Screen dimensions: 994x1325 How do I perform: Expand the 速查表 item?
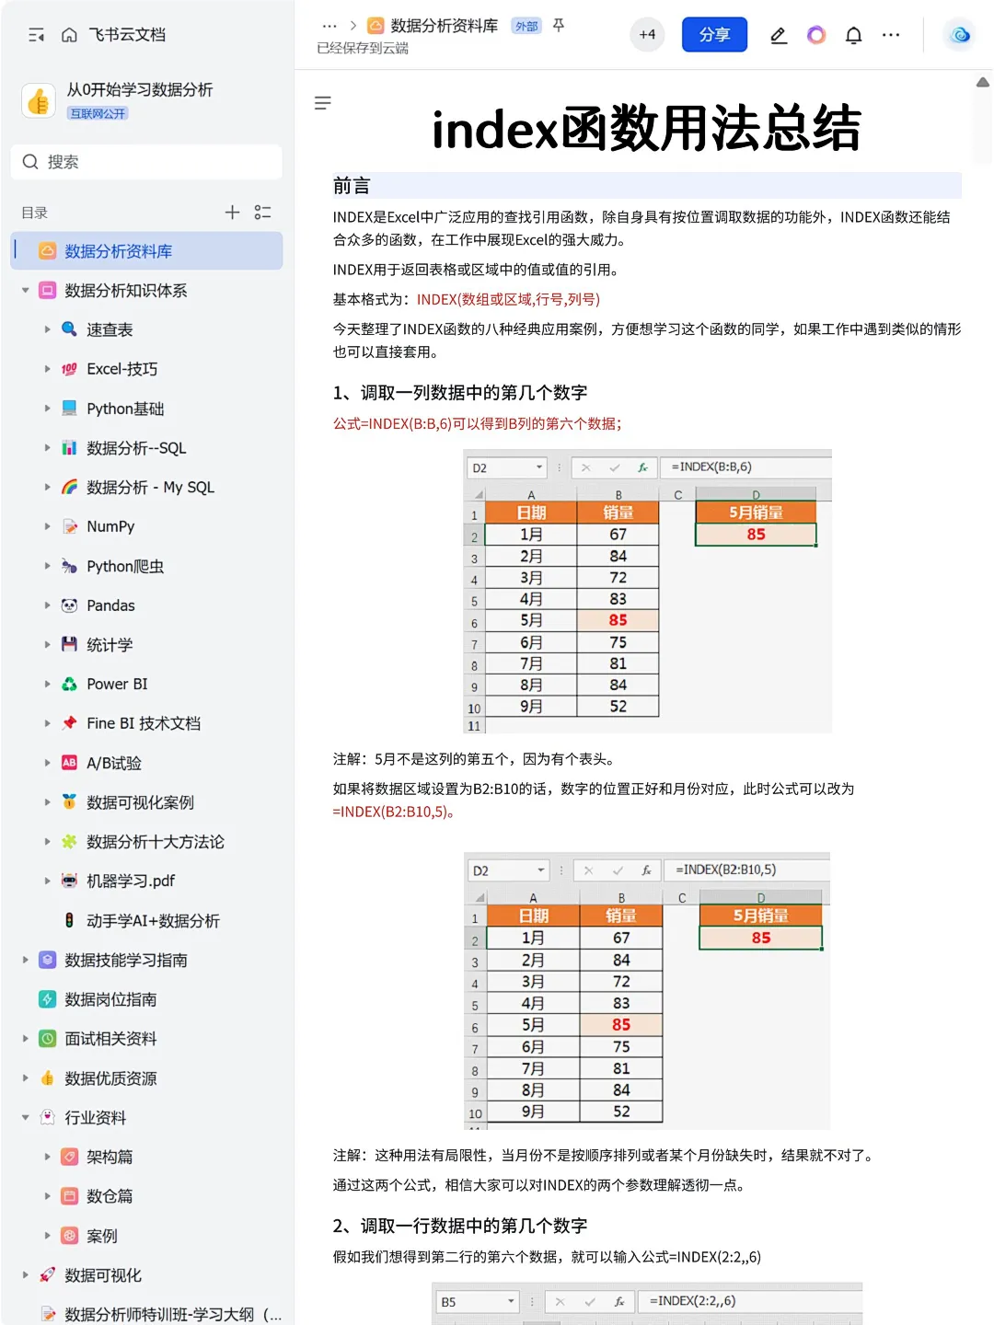(x=48, y=329)
